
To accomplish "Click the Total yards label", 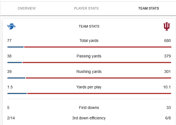I will tap(89, 41).
